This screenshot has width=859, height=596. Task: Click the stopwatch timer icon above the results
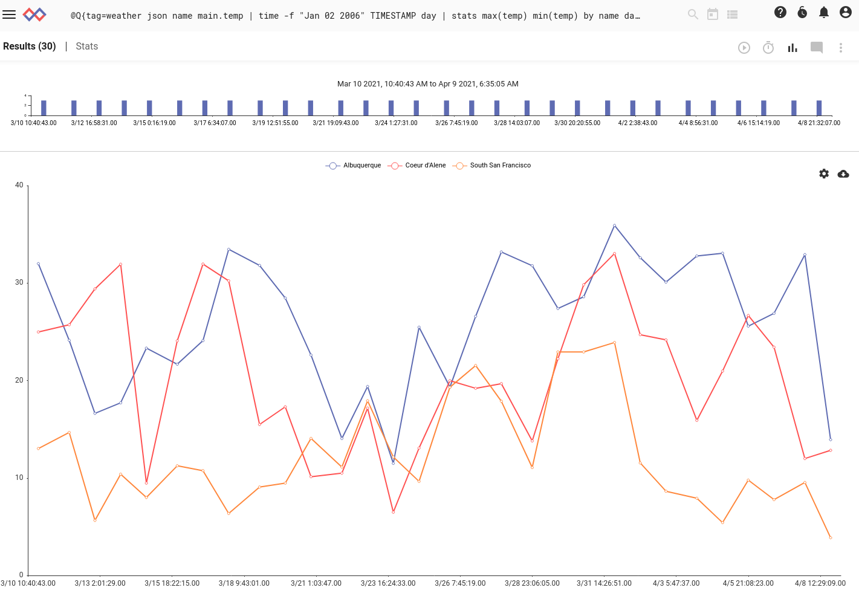coord(768,47)
